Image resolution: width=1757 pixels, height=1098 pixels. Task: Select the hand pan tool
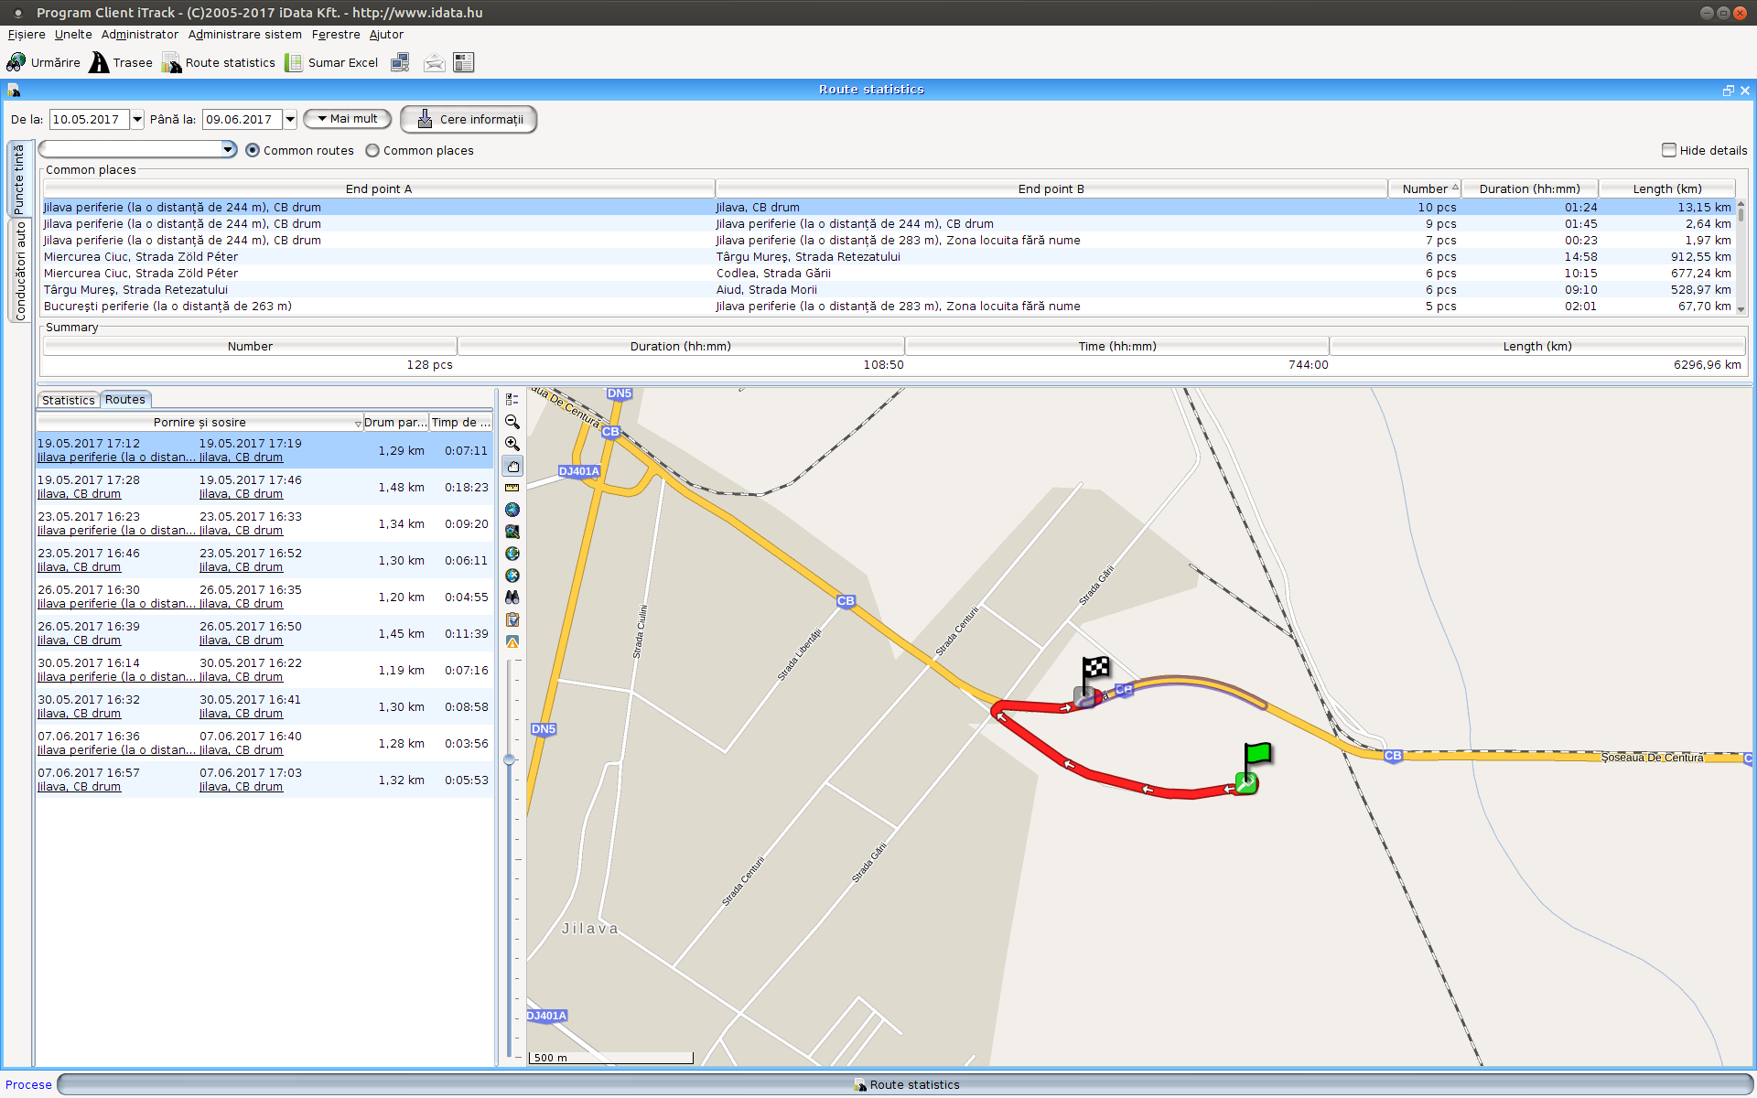(512, 466)
